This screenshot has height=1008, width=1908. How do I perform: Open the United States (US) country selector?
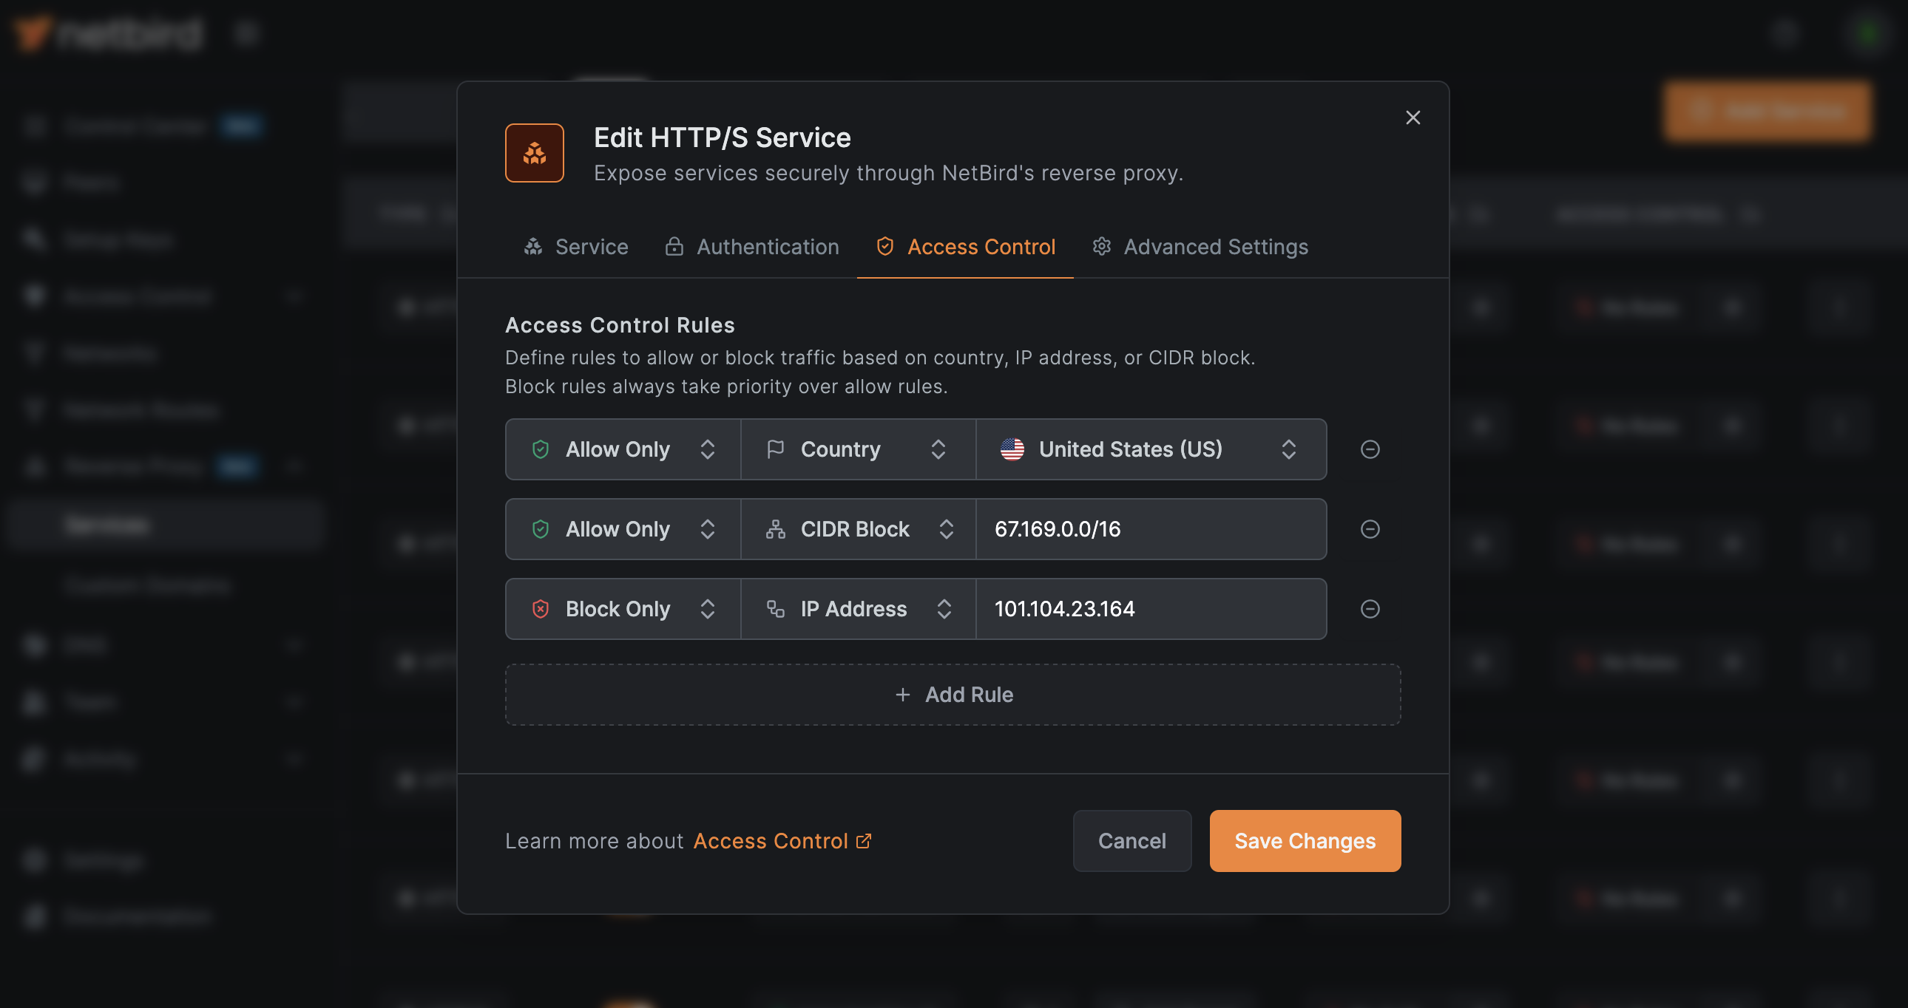(x=1150, y=449)
